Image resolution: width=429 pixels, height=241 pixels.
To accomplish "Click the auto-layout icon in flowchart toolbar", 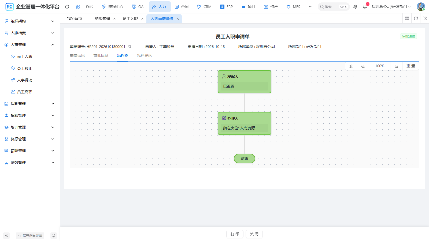I will click(x=351, y=66).
